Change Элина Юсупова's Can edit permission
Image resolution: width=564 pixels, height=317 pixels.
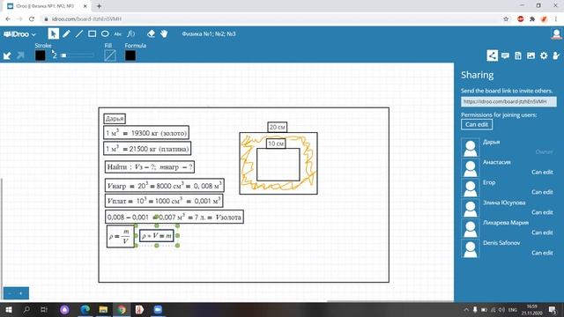pos(542,212)
